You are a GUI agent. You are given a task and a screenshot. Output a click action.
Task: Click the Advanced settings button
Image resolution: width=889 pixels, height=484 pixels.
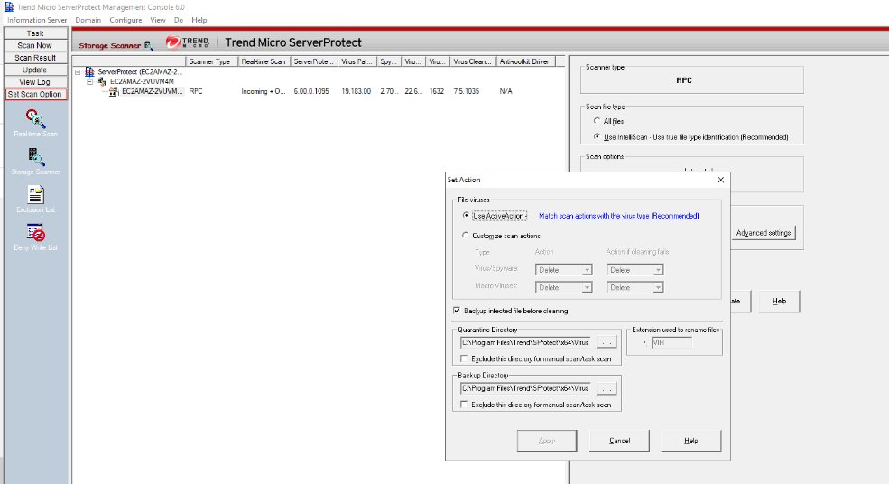[x=764, y=233]
